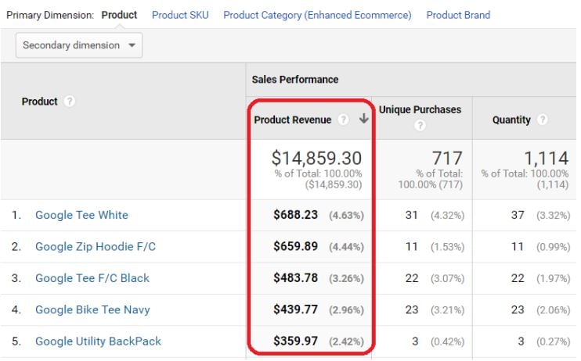
Task: Switch to Product SKU dimension
Action: [x=180, y=15]
